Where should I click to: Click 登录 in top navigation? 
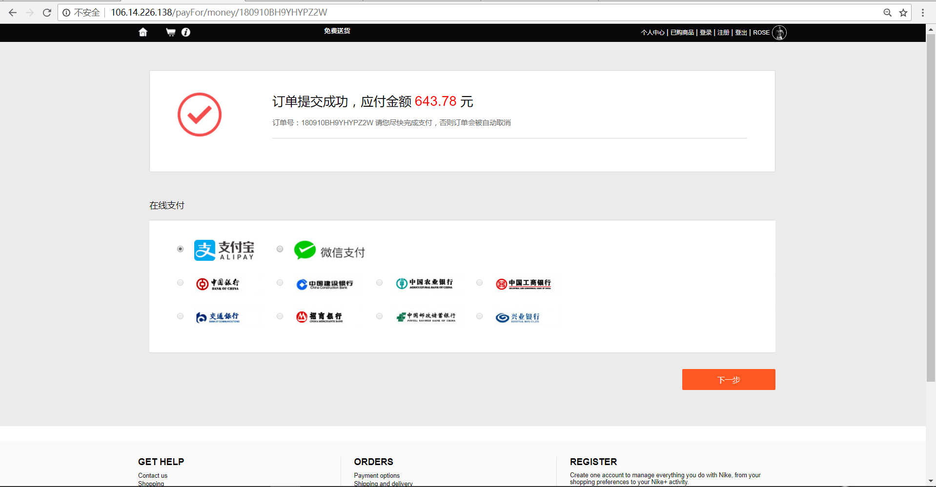[x=706, y=33]
